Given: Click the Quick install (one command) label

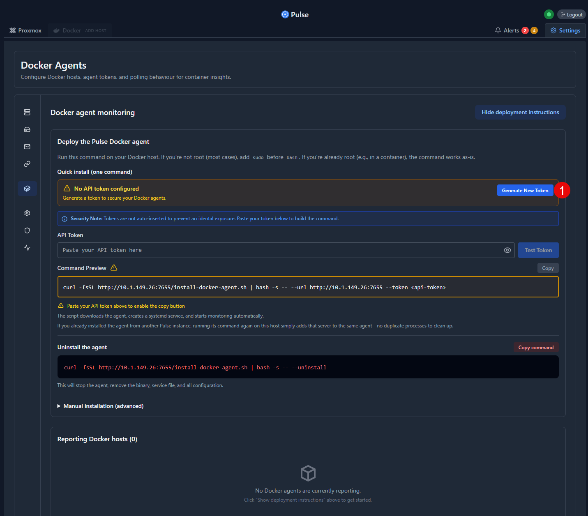Looking at the screenshot, I should click(x=95, y=172).
